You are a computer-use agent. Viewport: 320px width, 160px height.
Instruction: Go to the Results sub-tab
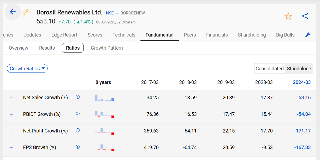pos(47,48)
